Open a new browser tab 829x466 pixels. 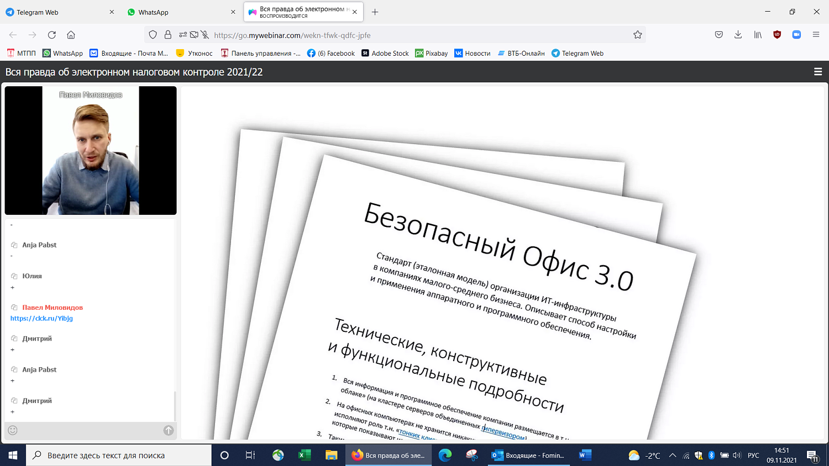(x=375, y=12)
